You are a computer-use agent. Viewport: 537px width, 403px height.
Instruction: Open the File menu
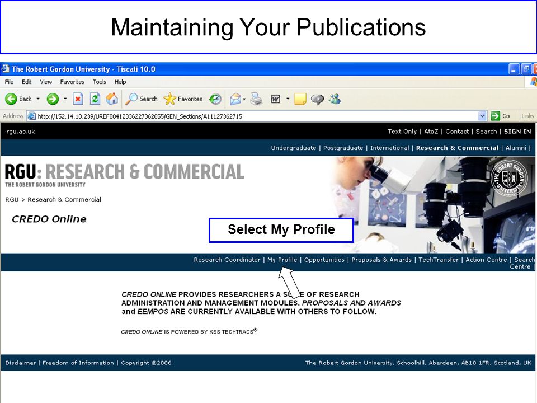click(x=10, y=82)
